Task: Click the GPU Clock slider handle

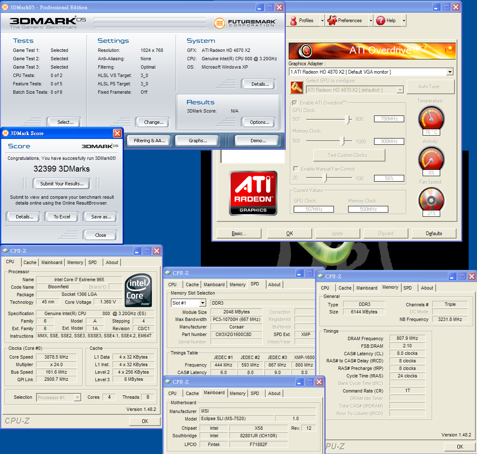Action: (x=348, y=119)
